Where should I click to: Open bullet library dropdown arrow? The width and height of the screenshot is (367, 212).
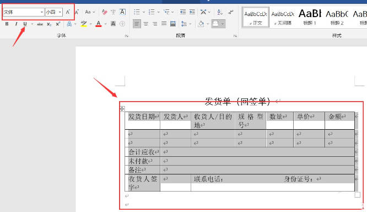click(x=144, y=12)
